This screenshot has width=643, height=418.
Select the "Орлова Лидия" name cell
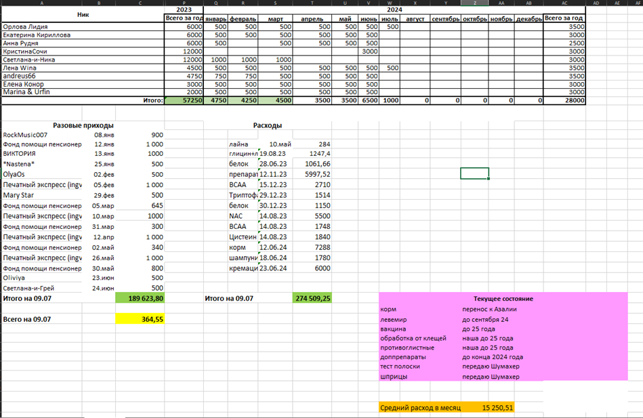[26, 27]
